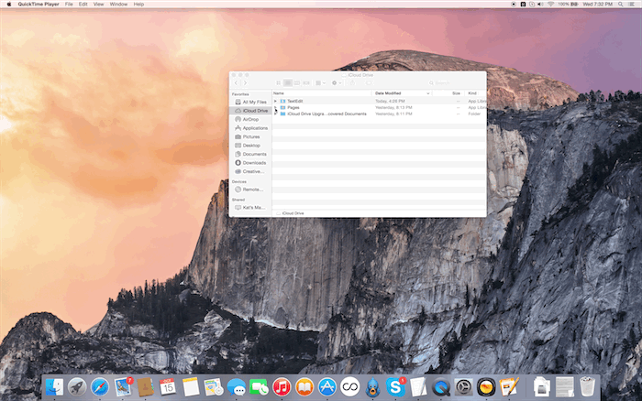
Task: Open Downloads folder from sidebar
Action: pos(254,162)
